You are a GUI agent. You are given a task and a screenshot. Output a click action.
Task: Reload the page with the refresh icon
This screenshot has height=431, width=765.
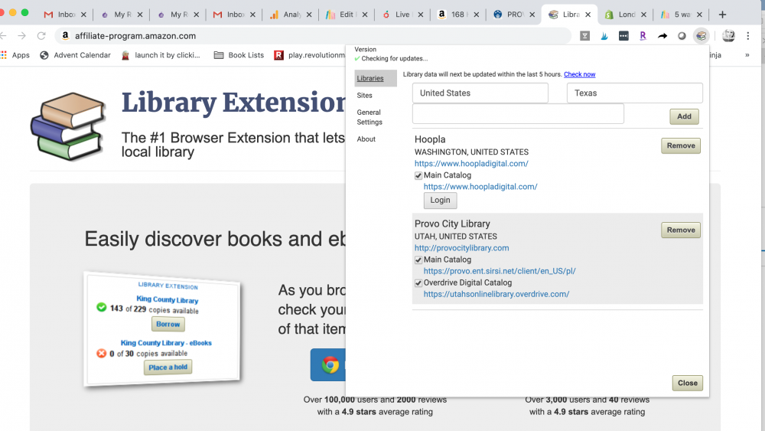tap(41, 36)
